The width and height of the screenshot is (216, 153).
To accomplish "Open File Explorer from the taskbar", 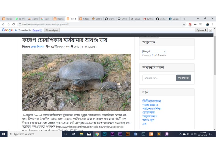I will pyautogui.click(x=81, y=134).
